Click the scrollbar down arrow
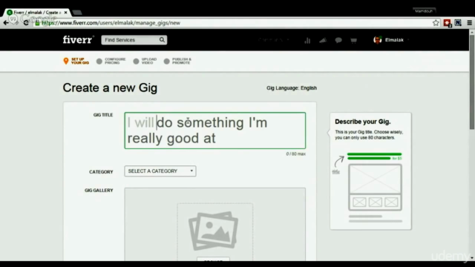This screenshot has width=475, height=267. click(x=472, y=258)
